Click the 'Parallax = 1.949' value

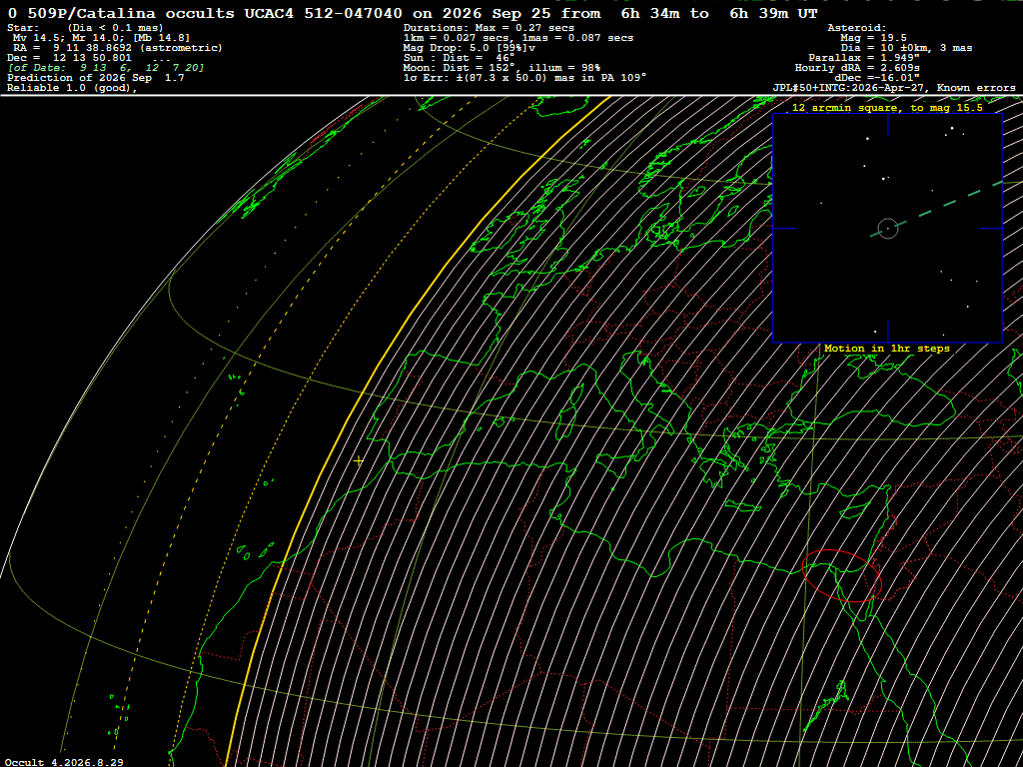click(864, 58)
